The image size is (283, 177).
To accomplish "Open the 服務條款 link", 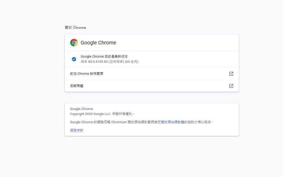I will click(x=77, y=130).
